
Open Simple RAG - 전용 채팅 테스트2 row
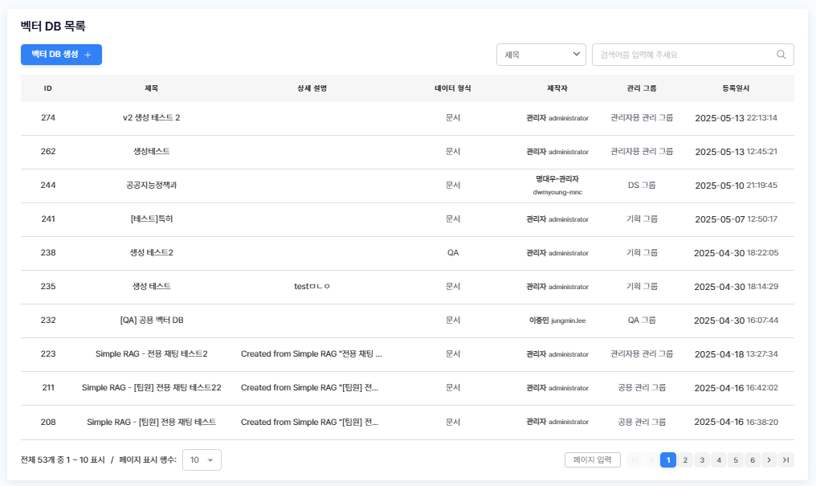(151, 353)
